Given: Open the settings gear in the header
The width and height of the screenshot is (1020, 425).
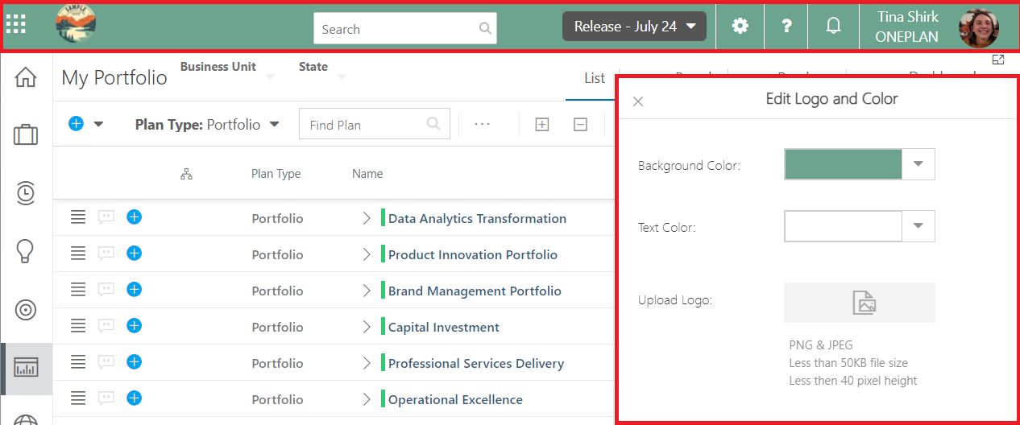Looking at the screenshot, I should pyautogui.click(x=740, y=26).
